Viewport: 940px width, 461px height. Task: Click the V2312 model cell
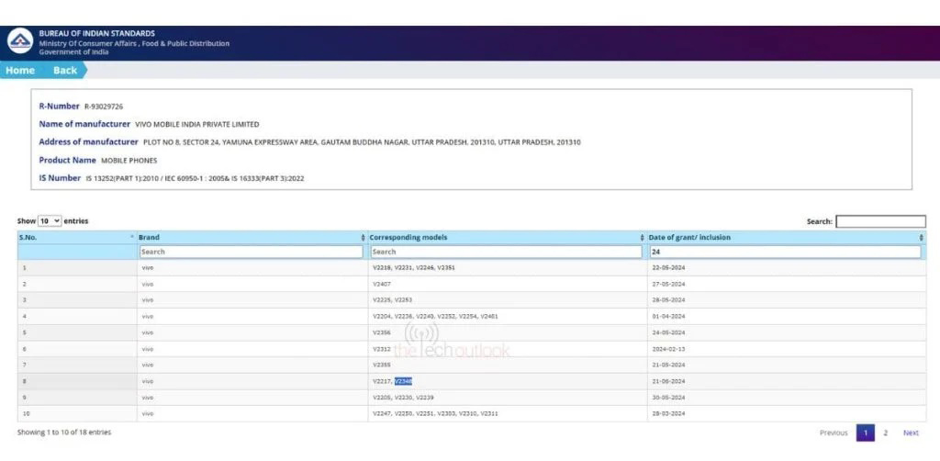tap(507, 348)
